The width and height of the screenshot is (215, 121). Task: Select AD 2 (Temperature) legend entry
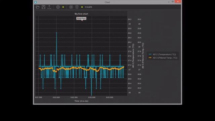pos(163,54)
